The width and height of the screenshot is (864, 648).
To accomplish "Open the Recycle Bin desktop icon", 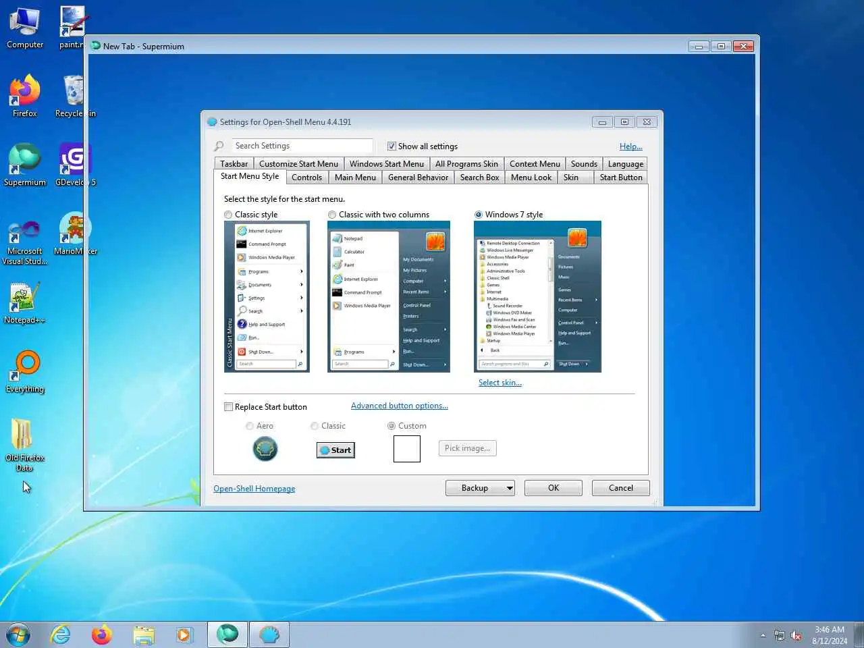I will tap(74, 96).
